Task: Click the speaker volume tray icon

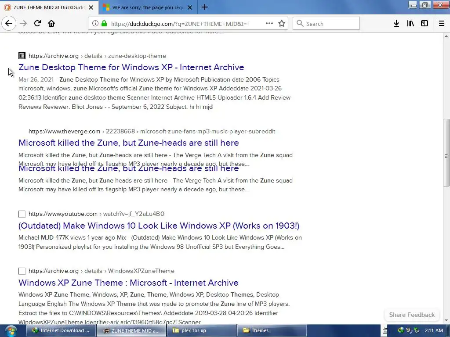Action: (x=409, y=330)
